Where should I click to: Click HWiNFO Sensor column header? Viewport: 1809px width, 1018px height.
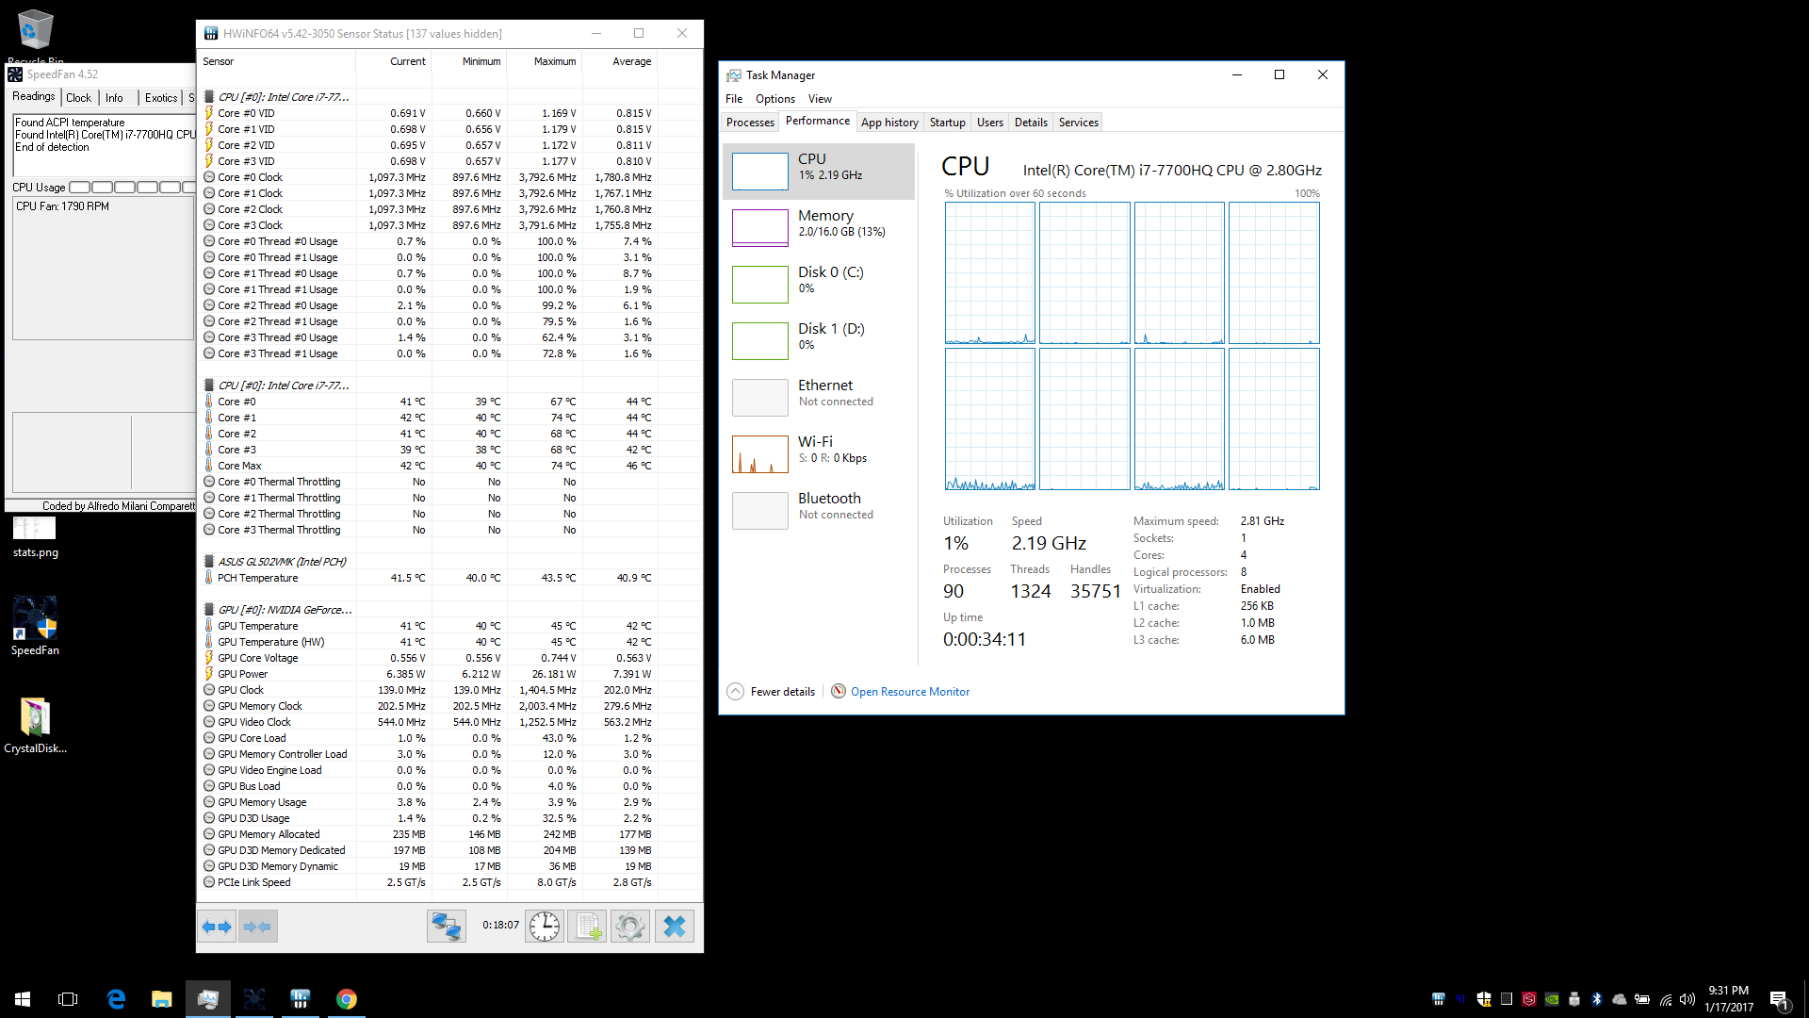point(276,61)
